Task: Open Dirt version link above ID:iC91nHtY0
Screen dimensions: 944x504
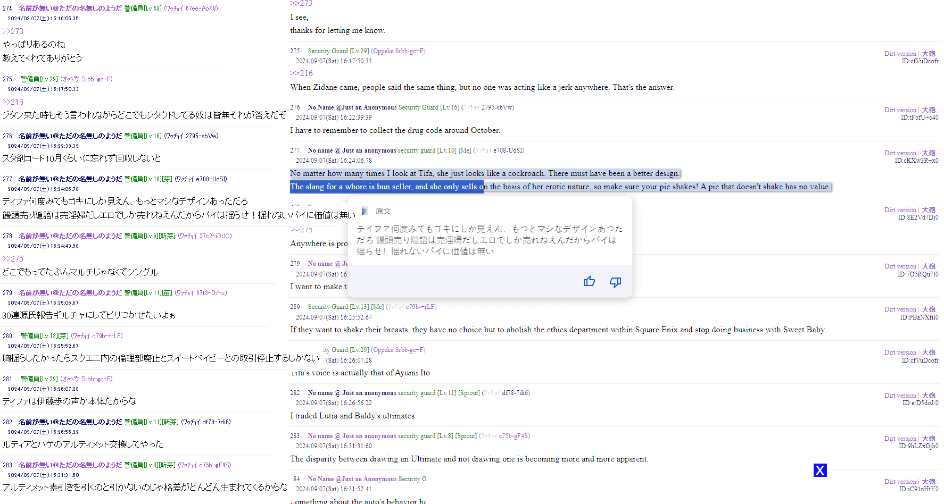Action: (900, 482)
